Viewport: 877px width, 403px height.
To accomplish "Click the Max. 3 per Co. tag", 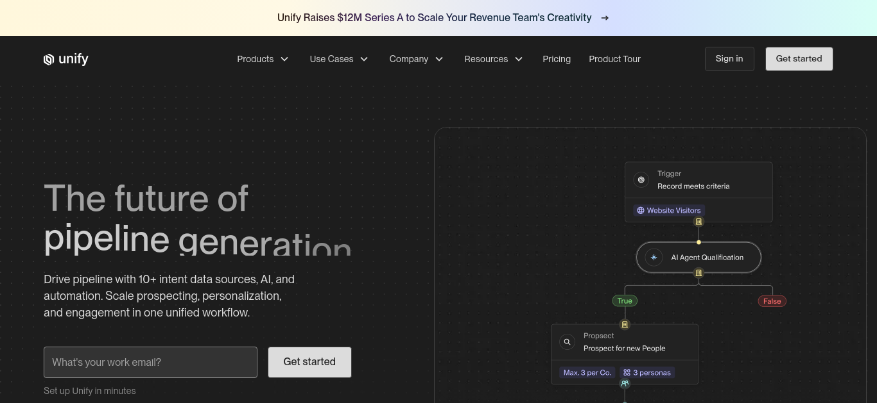I will [x=587, y=373].
